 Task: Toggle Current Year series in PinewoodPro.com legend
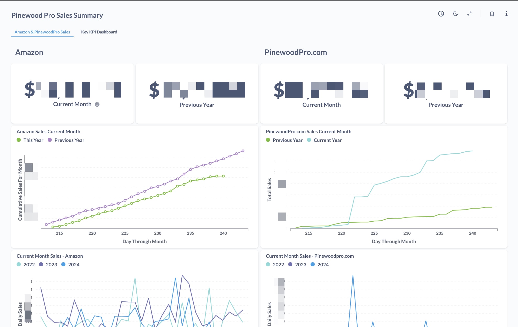[x=324, y=140]
